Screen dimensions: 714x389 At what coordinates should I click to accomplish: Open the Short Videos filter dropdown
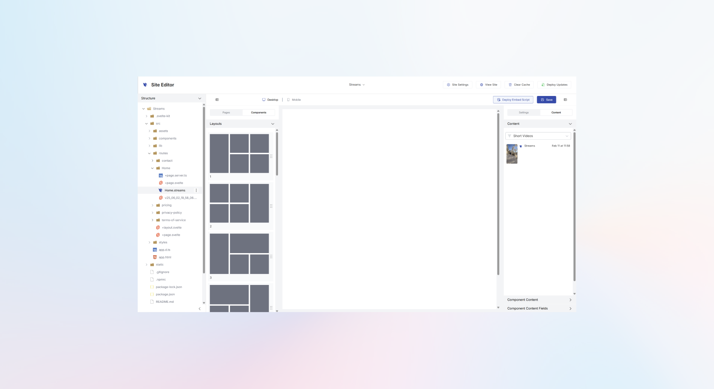tap(538, 135)
